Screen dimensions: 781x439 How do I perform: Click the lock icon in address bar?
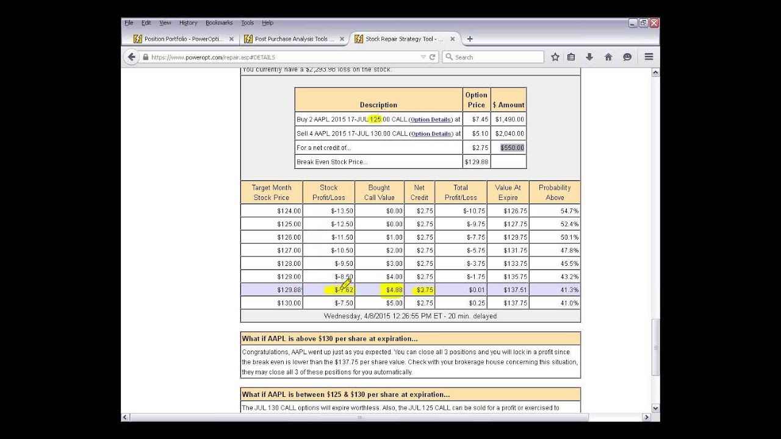(x=145, y=57)
